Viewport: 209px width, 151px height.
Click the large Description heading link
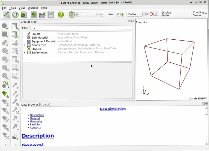click(38, 136)
